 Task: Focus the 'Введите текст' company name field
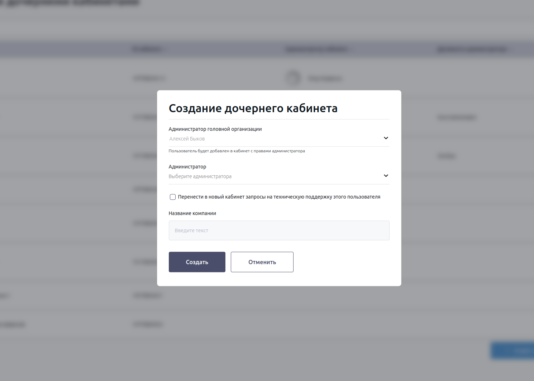[279, 230]
